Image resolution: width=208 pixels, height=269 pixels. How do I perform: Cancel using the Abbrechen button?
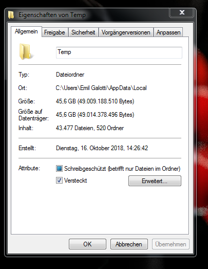click(x=129, y=244)
